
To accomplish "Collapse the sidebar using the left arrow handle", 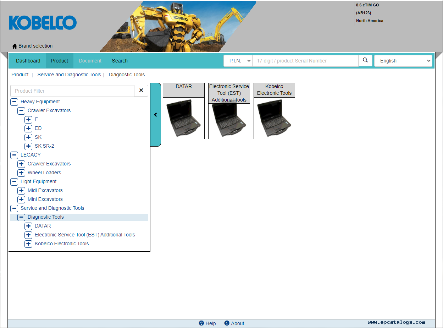I will 155,115.
